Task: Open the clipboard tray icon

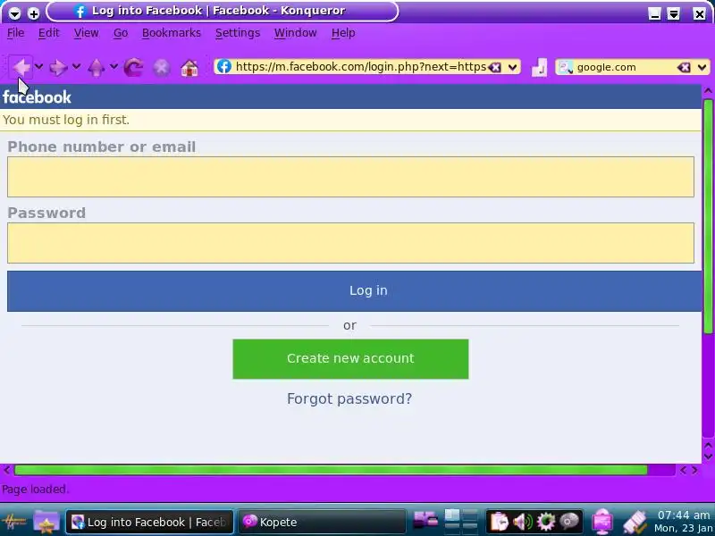Action: click(500, 521)
